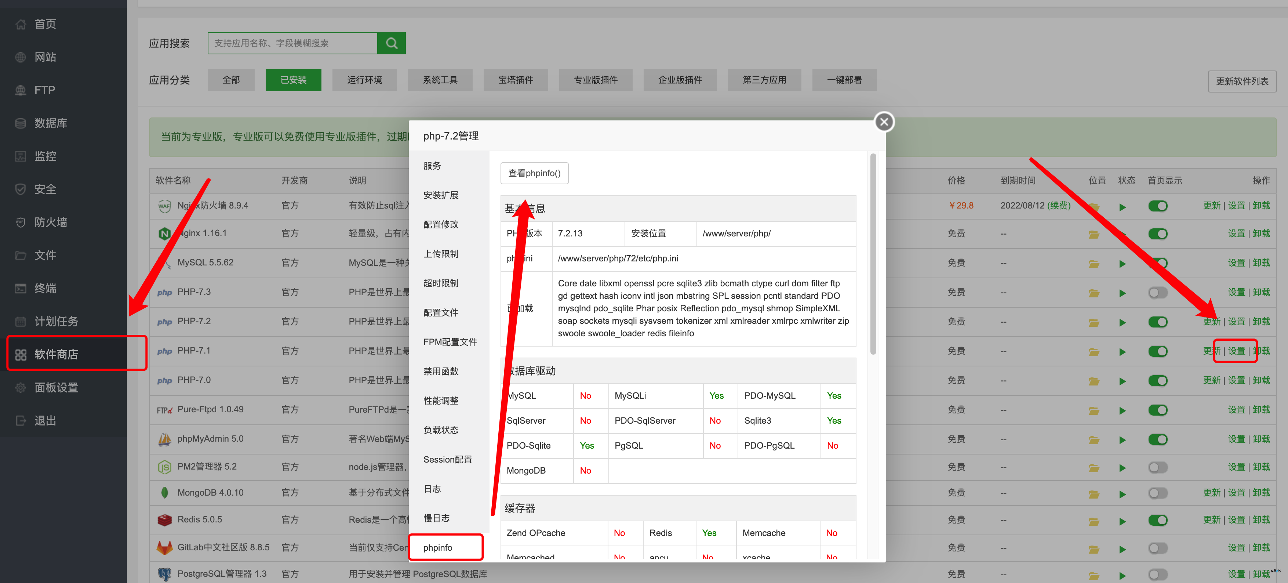Select the 运行环境 category filter

[364, 80]
